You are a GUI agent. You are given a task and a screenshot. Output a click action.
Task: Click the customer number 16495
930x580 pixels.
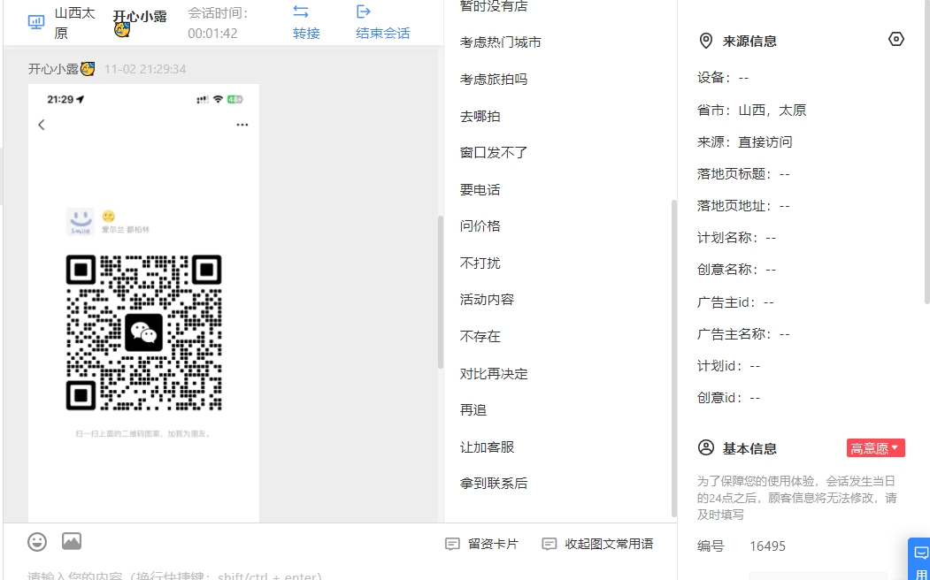point(767,546)
